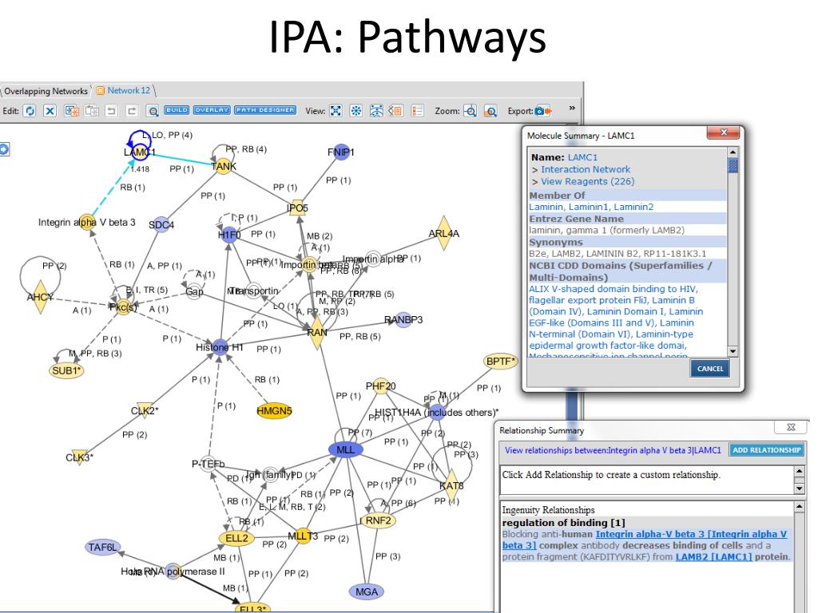Select the H1F0 node

(229, 235)
